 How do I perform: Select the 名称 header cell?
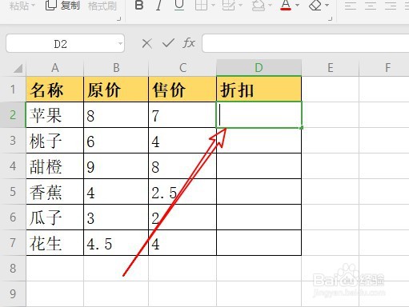55,90
